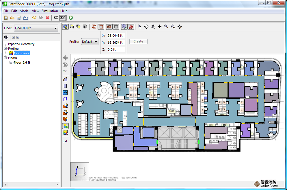Expand the Profiles tree node

point(5,49)
